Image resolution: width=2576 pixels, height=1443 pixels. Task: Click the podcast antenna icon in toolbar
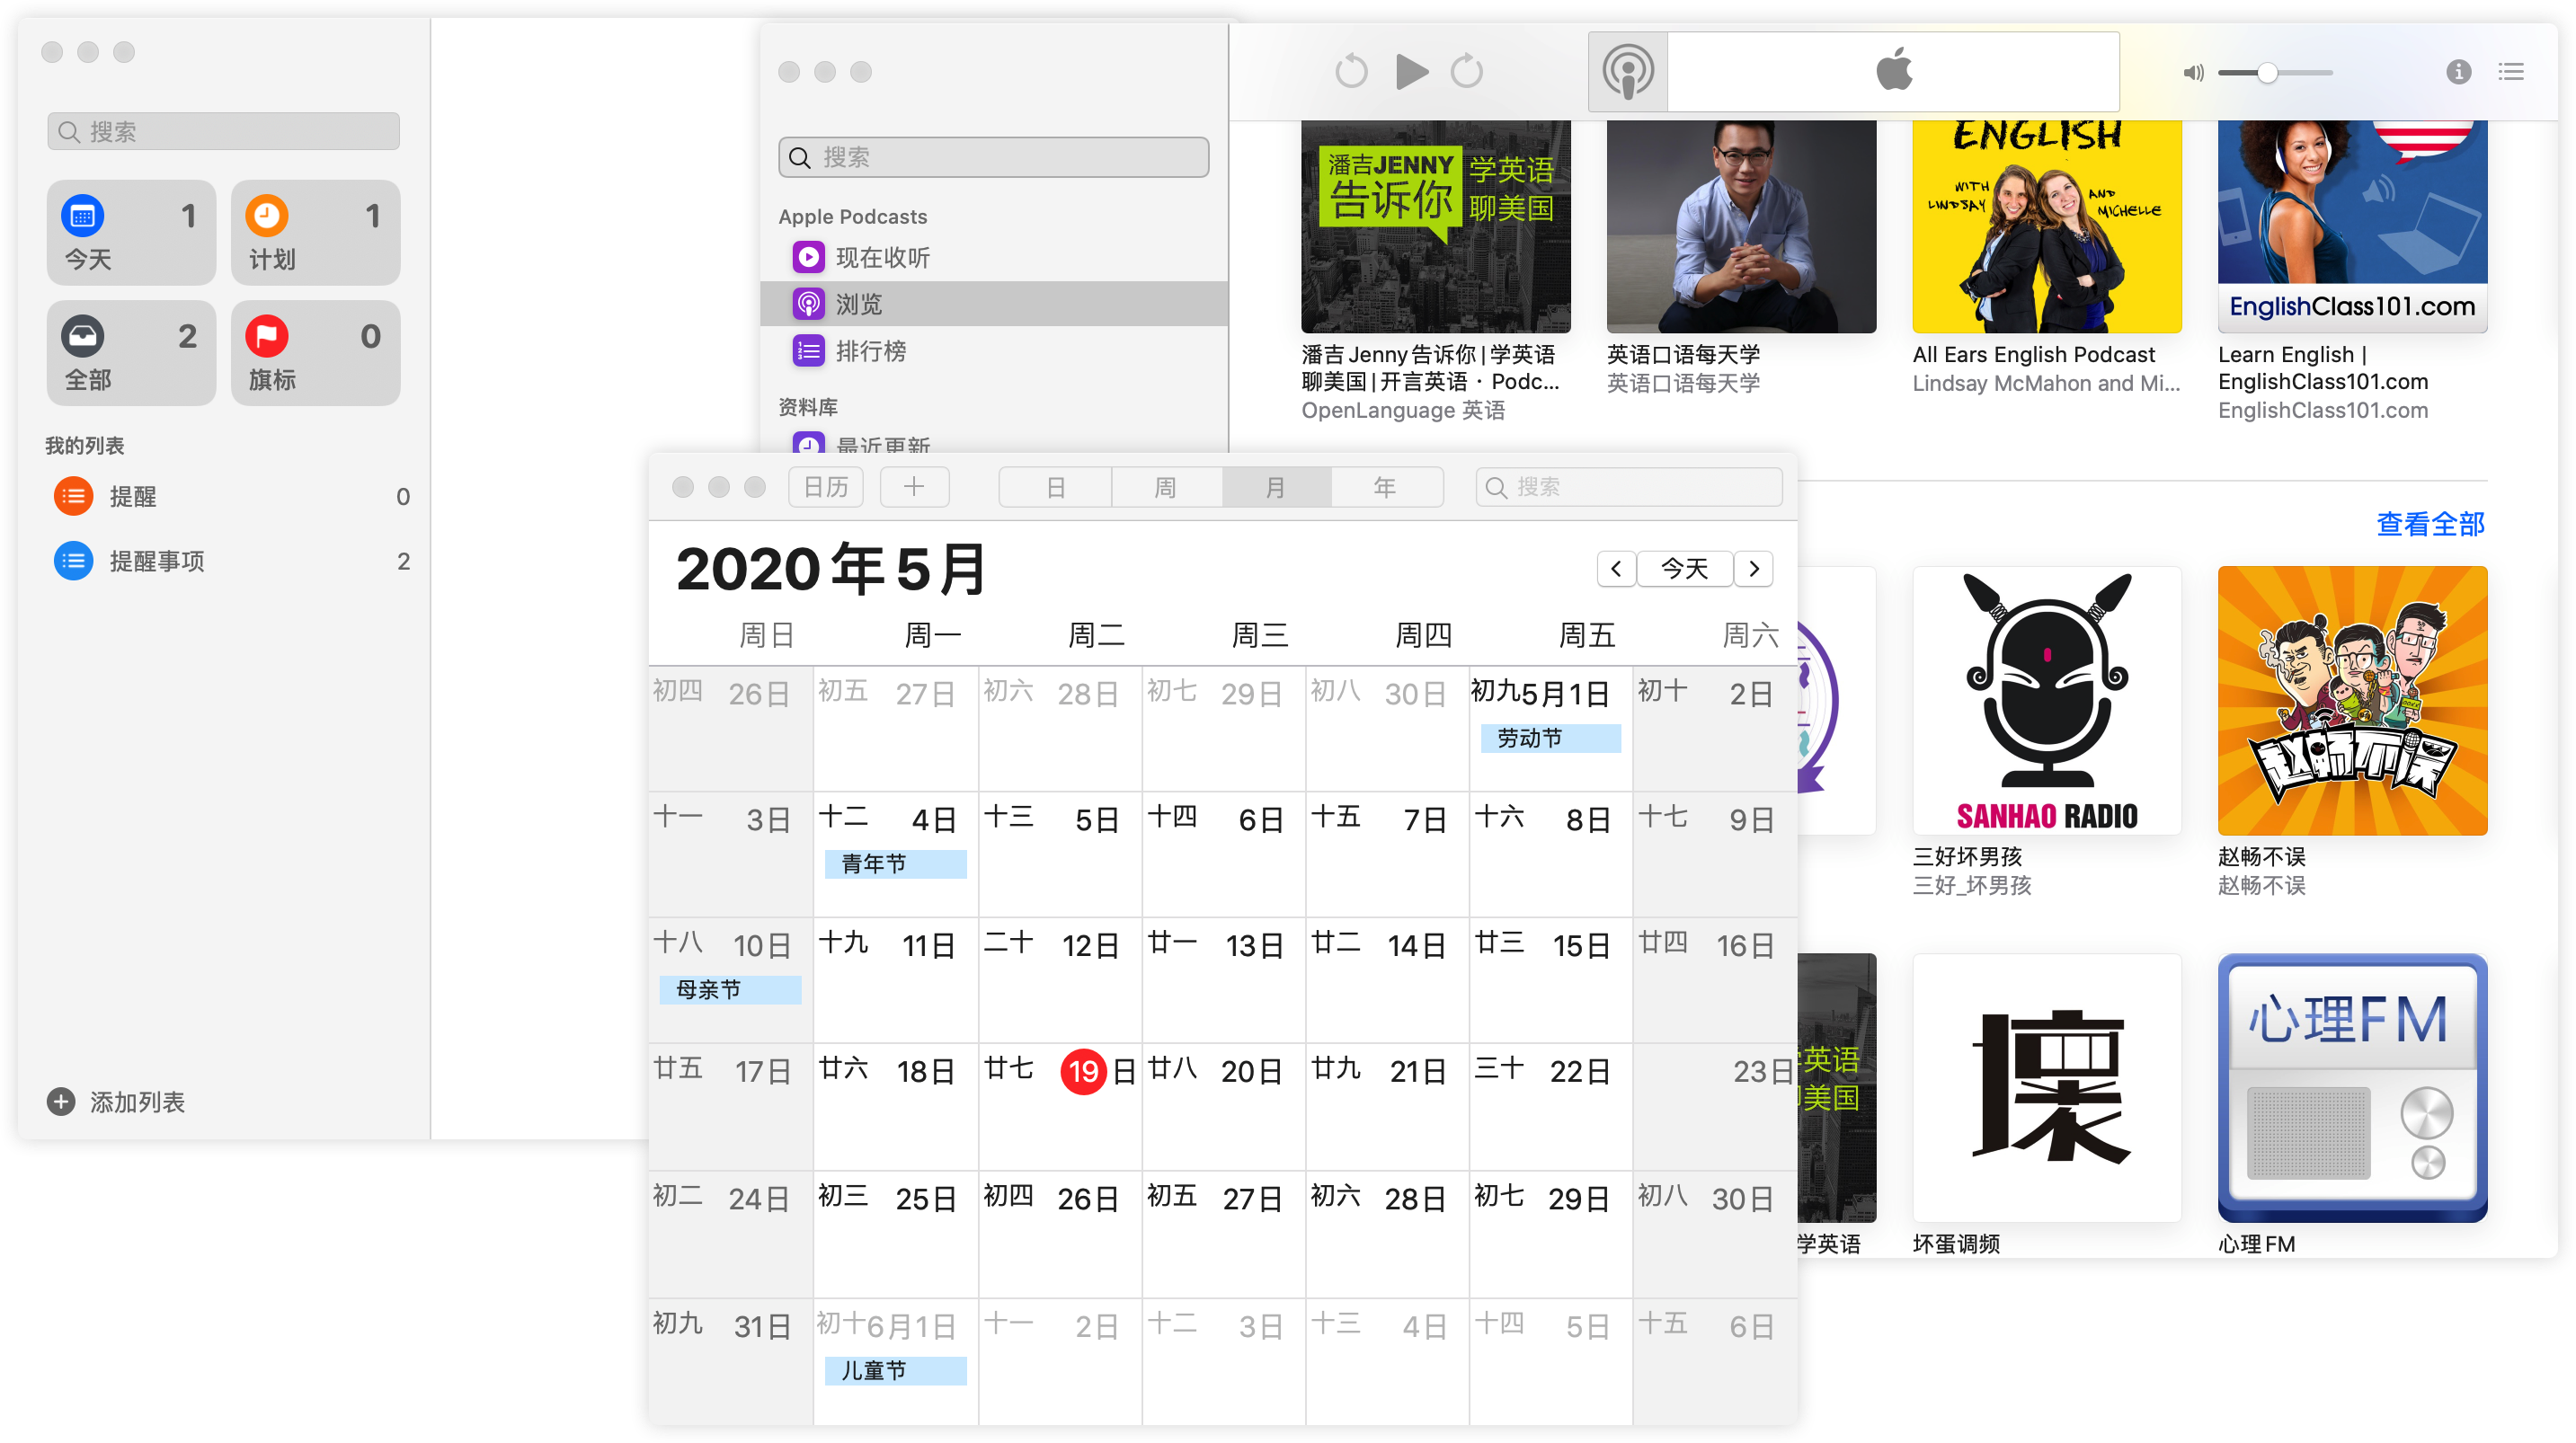(1628, 72)
